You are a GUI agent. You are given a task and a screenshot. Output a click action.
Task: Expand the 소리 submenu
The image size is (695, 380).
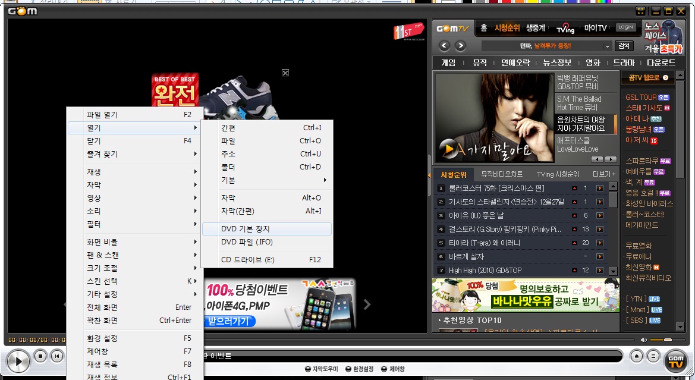coord(136,211)
